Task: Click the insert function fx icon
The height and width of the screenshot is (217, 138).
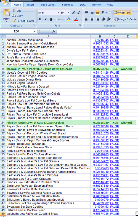Action: pos(54,31)
